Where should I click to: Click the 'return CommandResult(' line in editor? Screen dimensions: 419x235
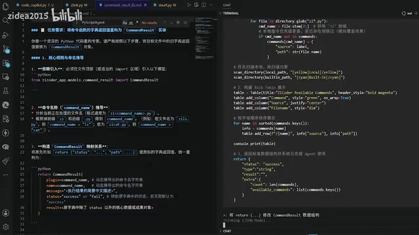point(60,174)
